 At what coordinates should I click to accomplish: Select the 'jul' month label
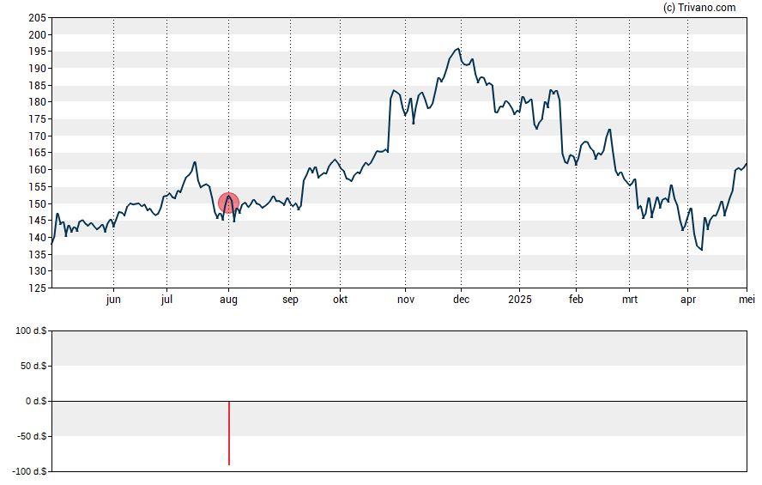166,300
